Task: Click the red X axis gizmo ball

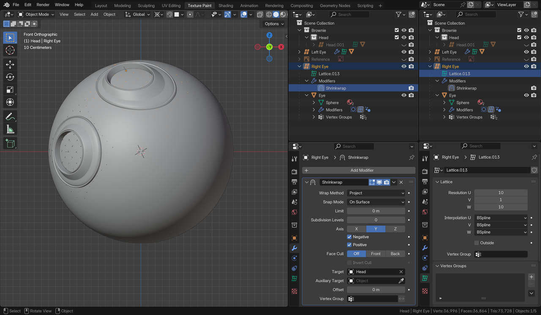Action: [281, 47]
